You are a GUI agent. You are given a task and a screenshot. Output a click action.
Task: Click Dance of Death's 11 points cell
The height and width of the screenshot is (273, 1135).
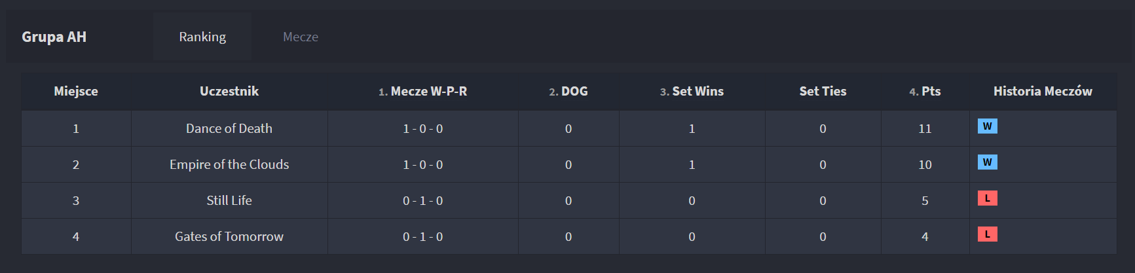click(x=925, y=128)
